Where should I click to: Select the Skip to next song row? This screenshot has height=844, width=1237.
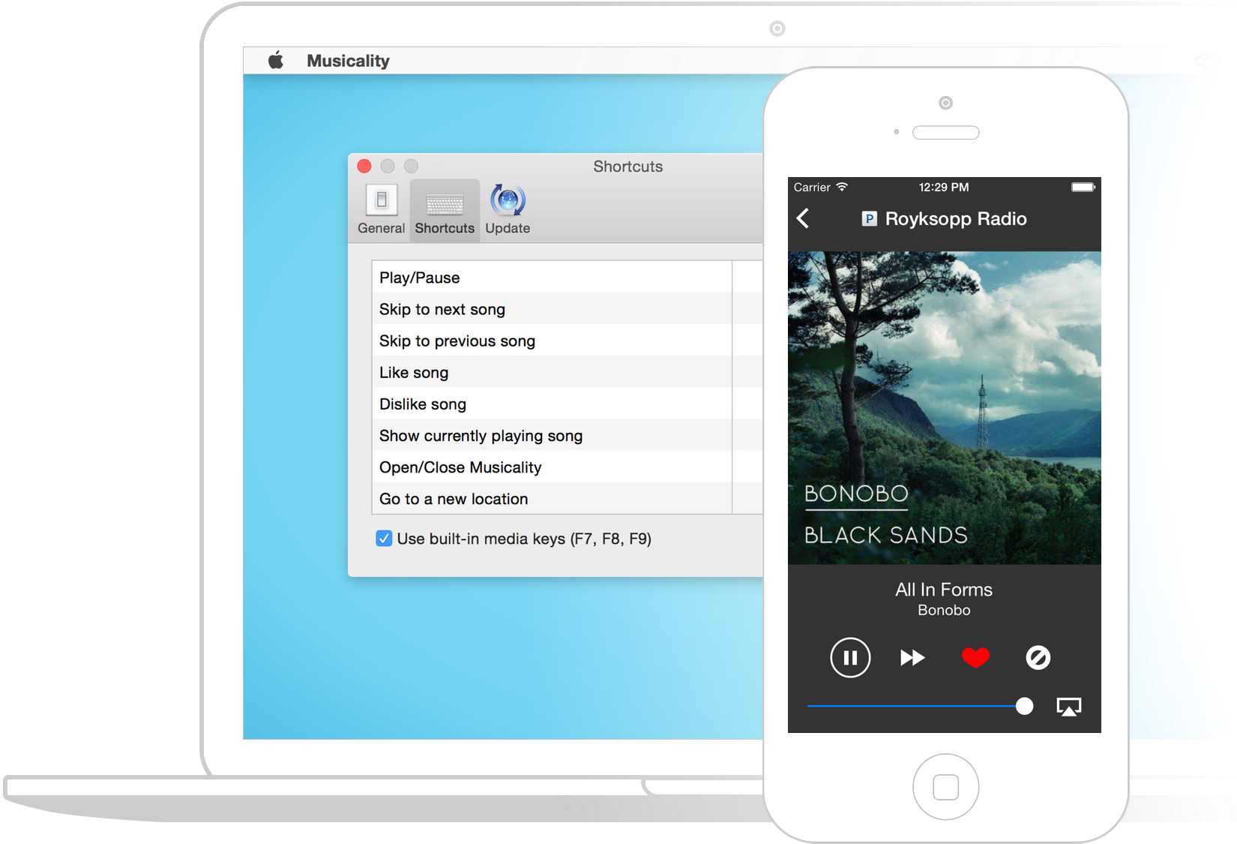567,309
